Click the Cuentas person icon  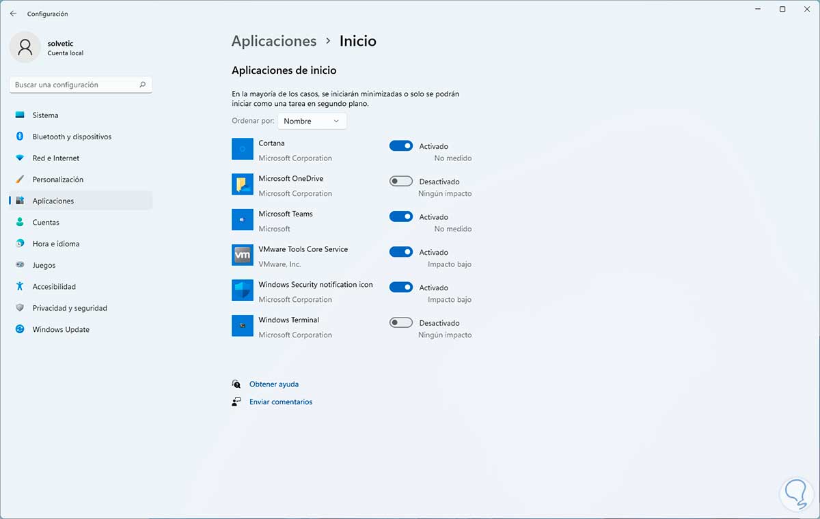tap(20, 222)
